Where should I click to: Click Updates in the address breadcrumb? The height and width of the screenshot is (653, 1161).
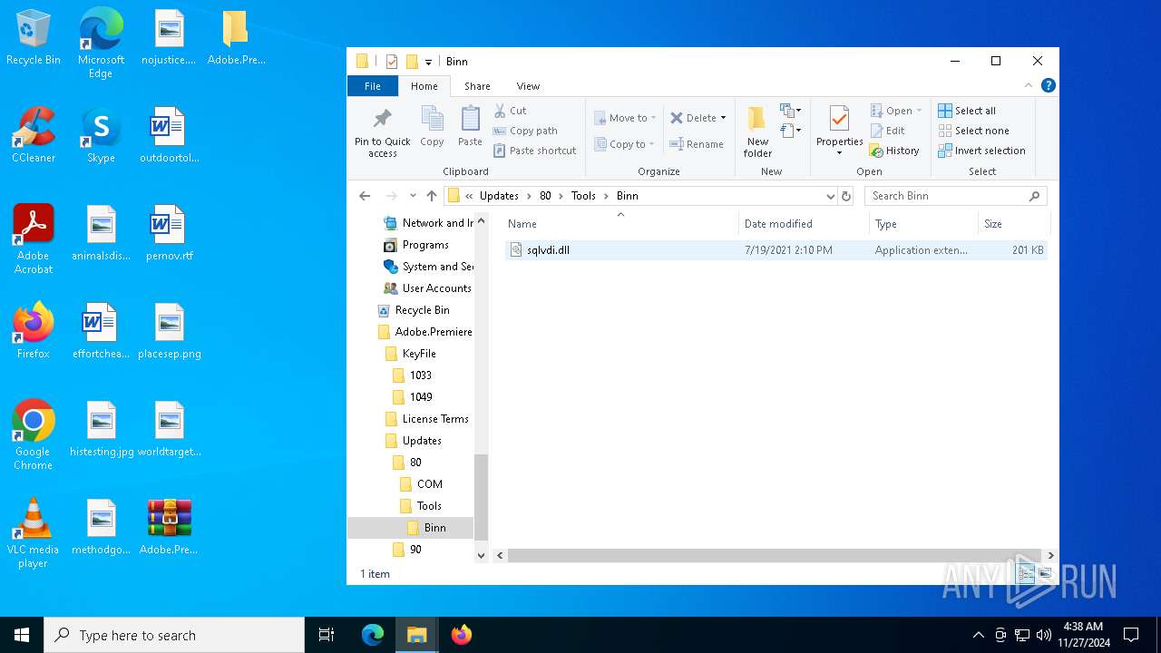(499, 196)
